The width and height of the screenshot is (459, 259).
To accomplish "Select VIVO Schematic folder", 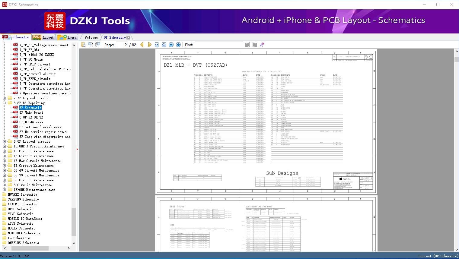I will tap(21, 214).
